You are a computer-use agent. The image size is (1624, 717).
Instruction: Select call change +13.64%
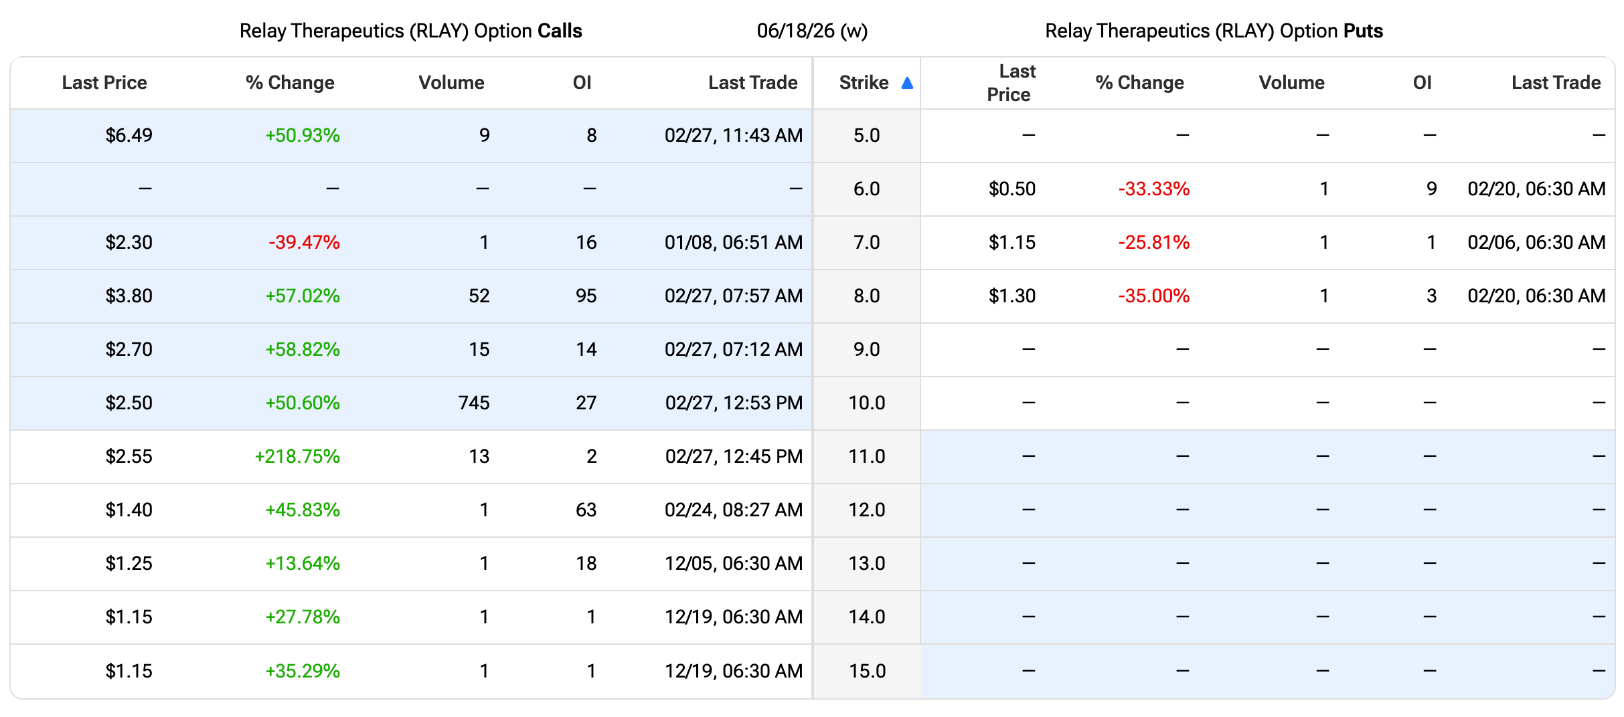coord(303,564)
